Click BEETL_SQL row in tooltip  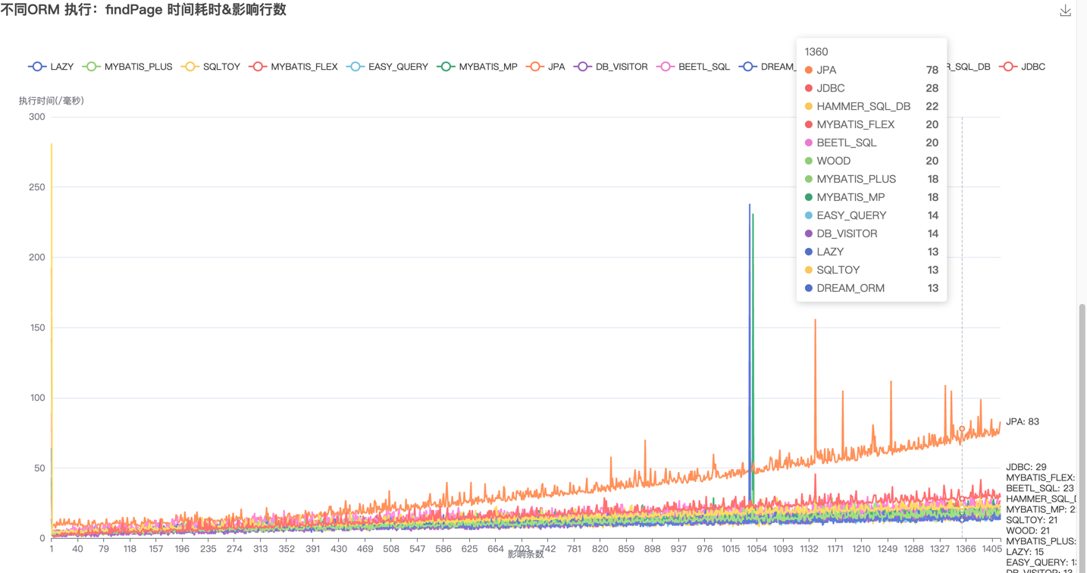pos(871,142)
